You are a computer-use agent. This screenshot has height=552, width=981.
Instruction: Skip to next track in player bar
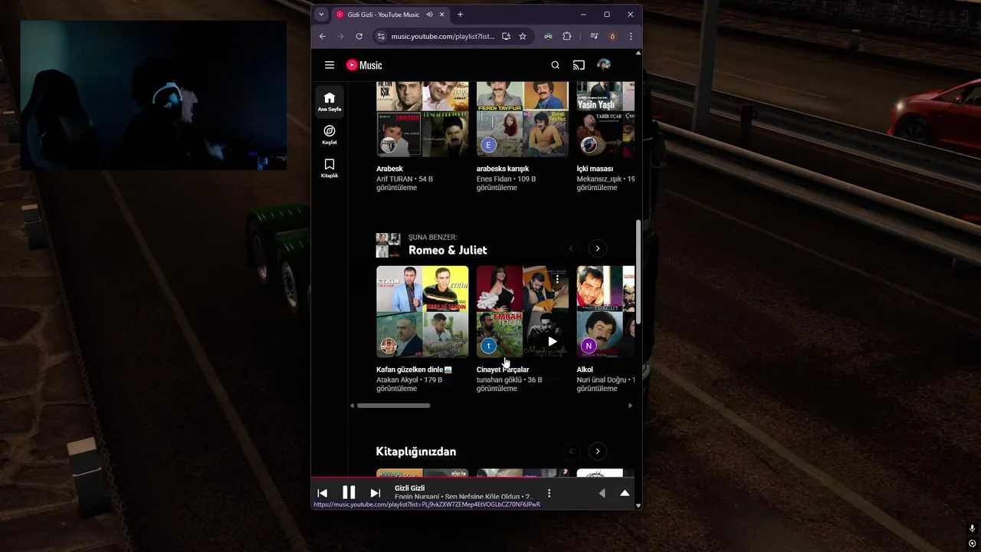coord(376,493)
